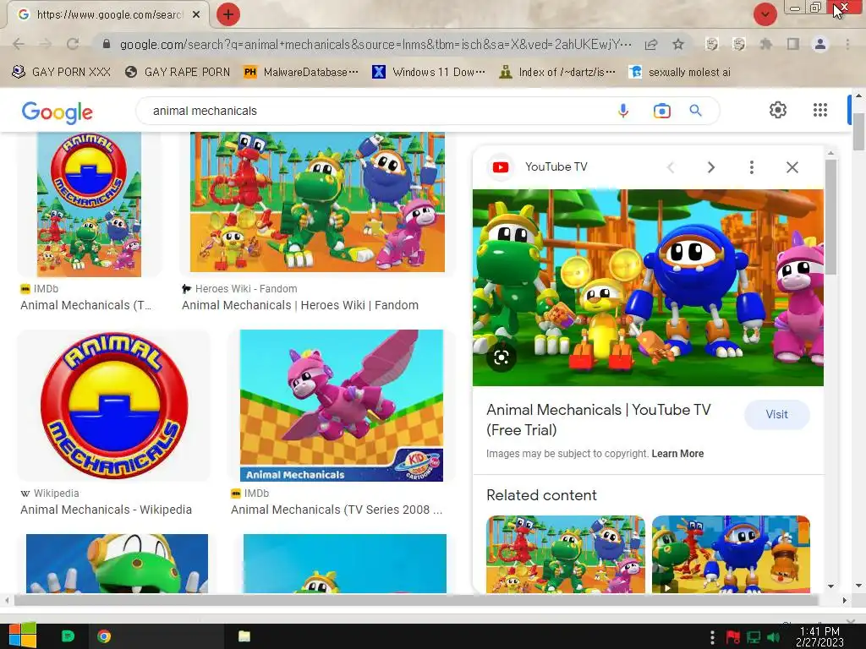Image resolution: width=866 pixels, height=649 pixels.
Task: Open the preview panel's three-dot options
Action: point(752,167)
